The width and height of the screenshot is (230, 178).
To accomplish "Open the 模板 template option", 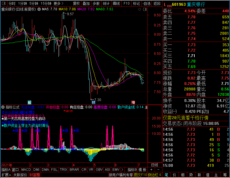I will (142, 170).
